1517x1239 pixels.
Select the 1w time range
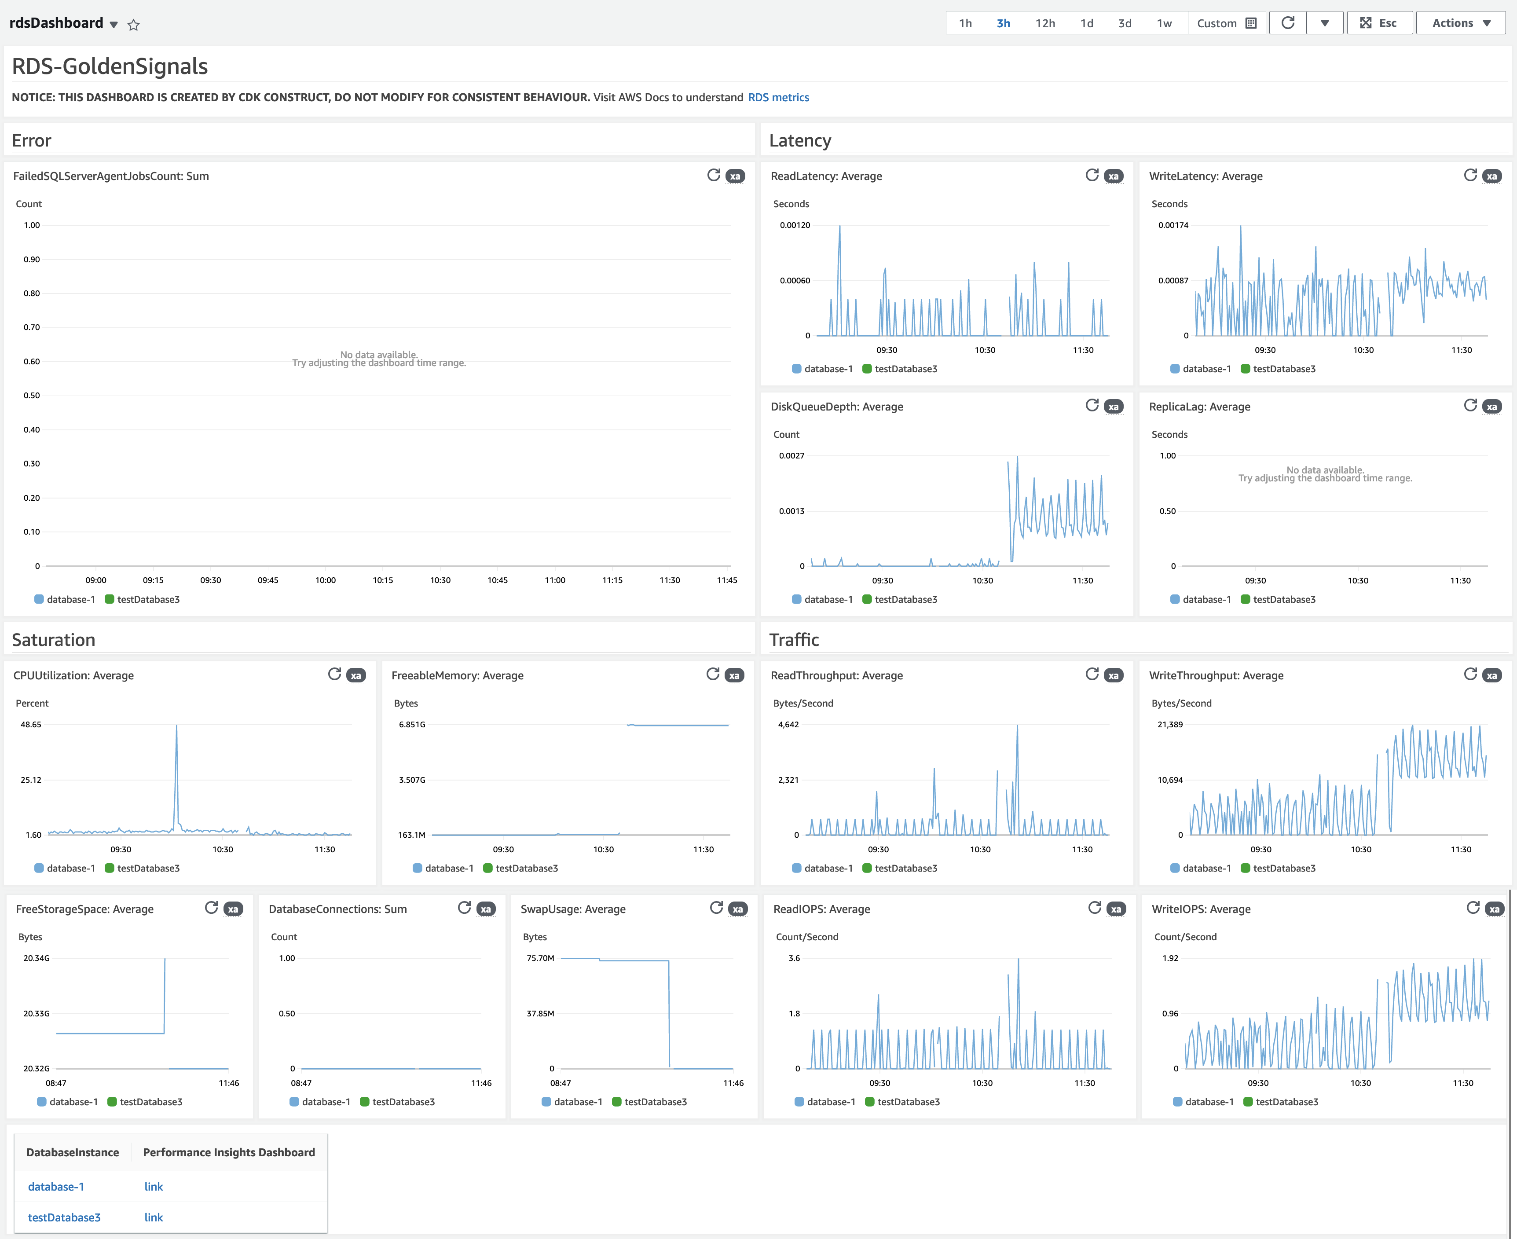(1164, 22)
